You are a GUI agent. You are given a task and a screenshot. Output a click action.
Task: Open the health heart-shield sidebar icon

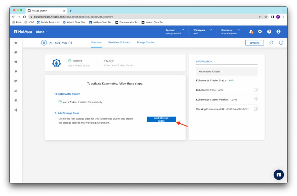[x=16, y=62]
